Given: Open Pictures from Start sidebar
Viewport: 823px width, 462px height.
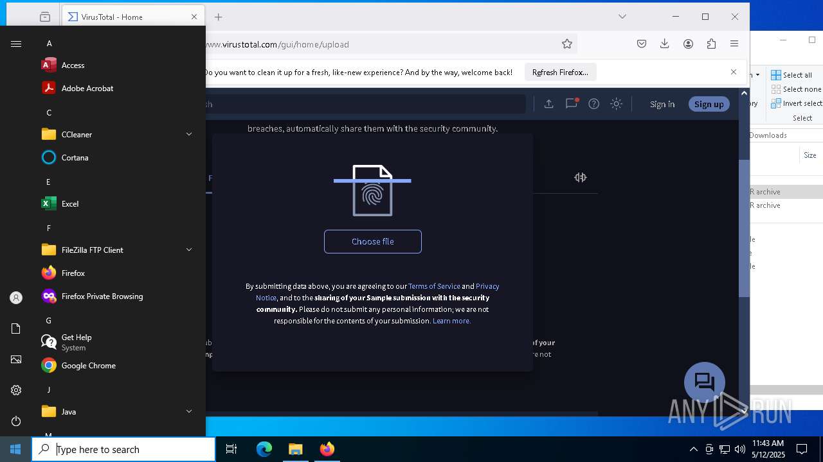Looking at the screenshot, I should [16, 359].
